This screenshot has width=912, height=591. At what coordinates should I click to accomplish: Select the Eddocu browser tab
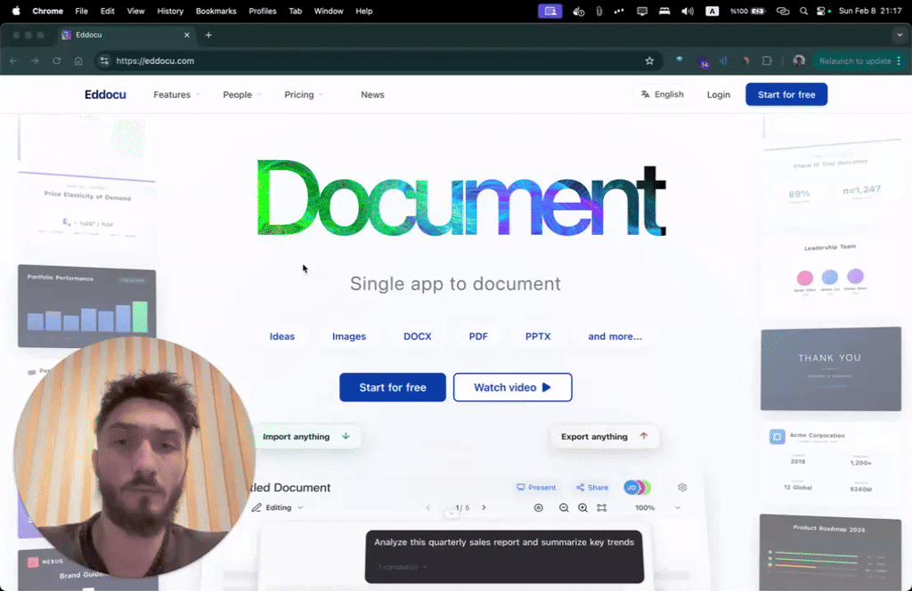point(126,35)
